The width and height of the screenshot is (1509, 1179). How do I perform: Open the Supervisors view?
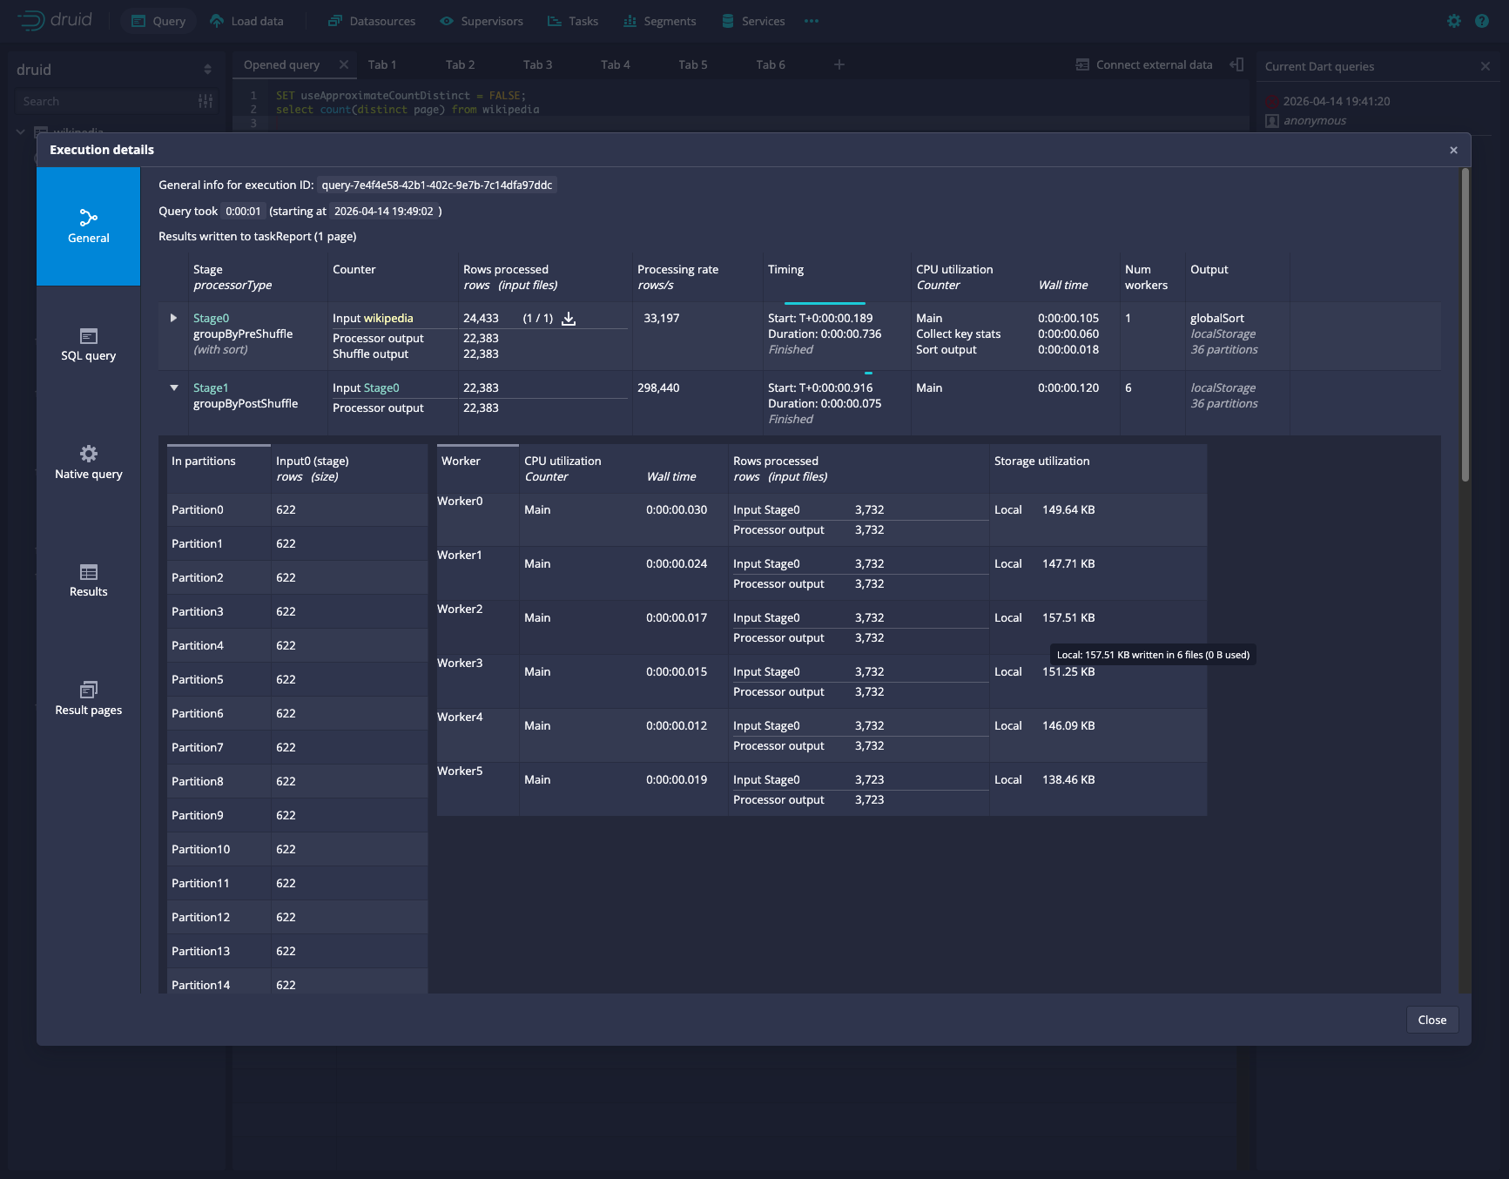coord(482,21)
